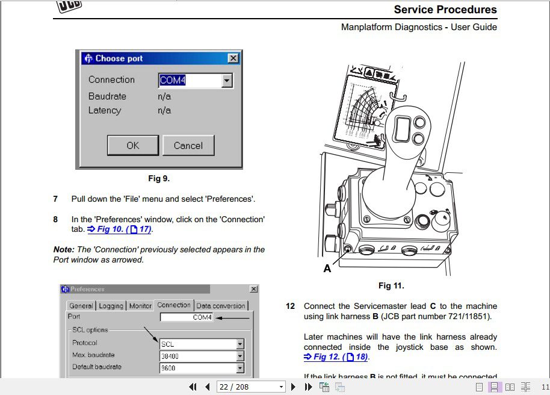Click the Choose port dialog figure

[159, 110]
